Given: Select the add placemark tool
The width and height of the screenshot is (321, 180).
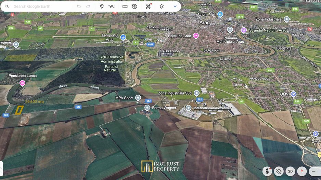Looking at the screenshot, I should coord(102,6).
